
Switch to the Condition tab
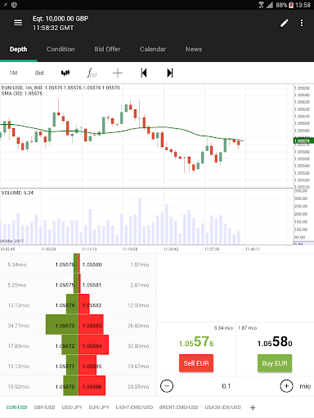61,49
